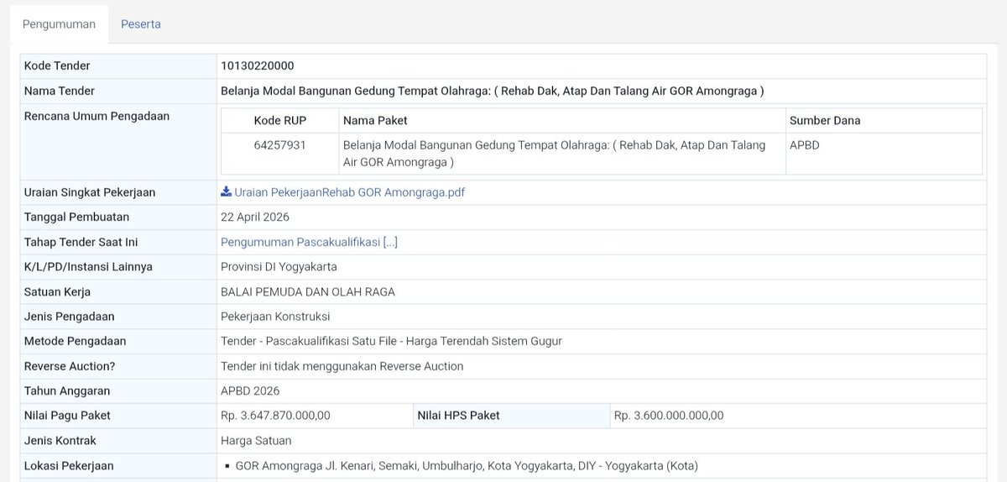The image size is (1007, 482).
Task: Click the Tahap Tender Saat Ini label
Action: (81, 242)
